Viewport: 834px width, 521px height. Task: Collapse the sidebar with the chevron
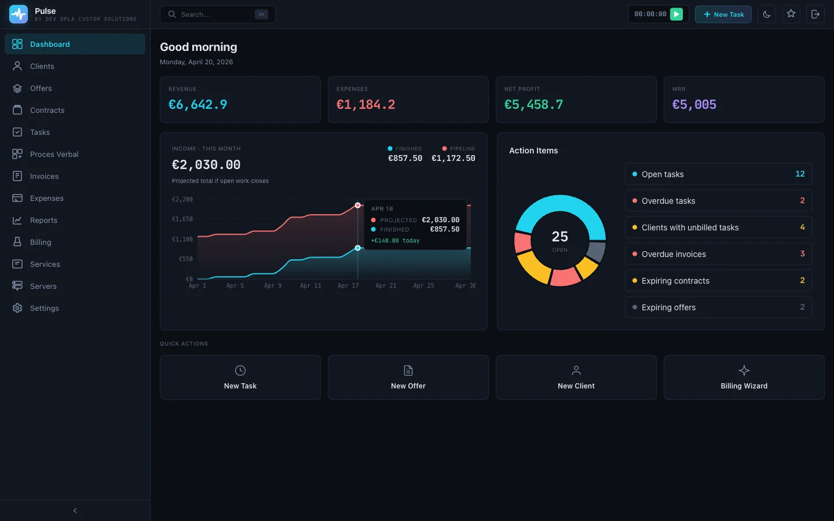coord(75,511)
